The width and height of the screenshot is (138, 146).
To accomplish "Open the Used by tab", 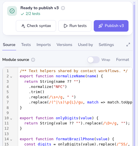I will click(x=85, y=45).
